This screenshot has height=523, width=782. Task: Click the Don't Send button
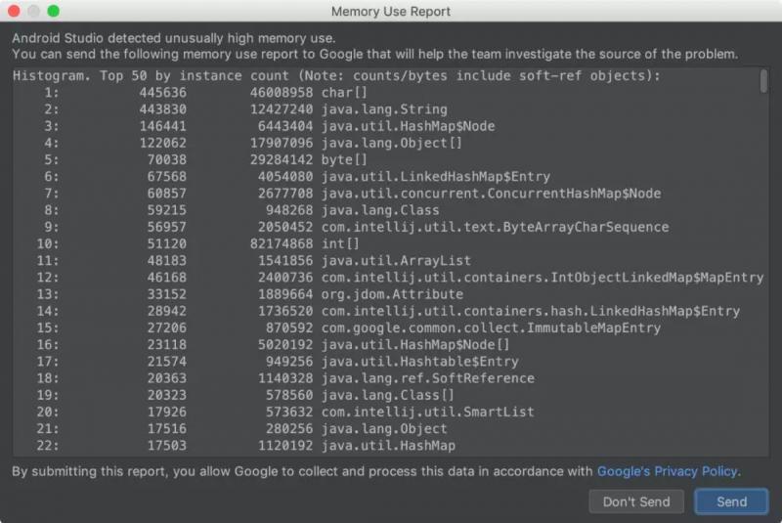636,501
